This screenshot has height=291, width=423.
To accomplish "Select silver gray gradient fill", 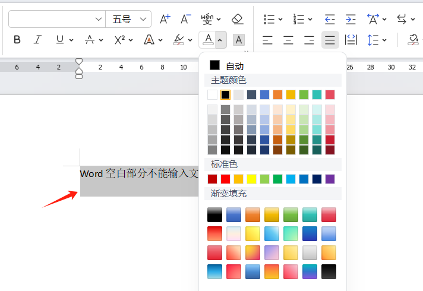I will [x=310, y=252].
